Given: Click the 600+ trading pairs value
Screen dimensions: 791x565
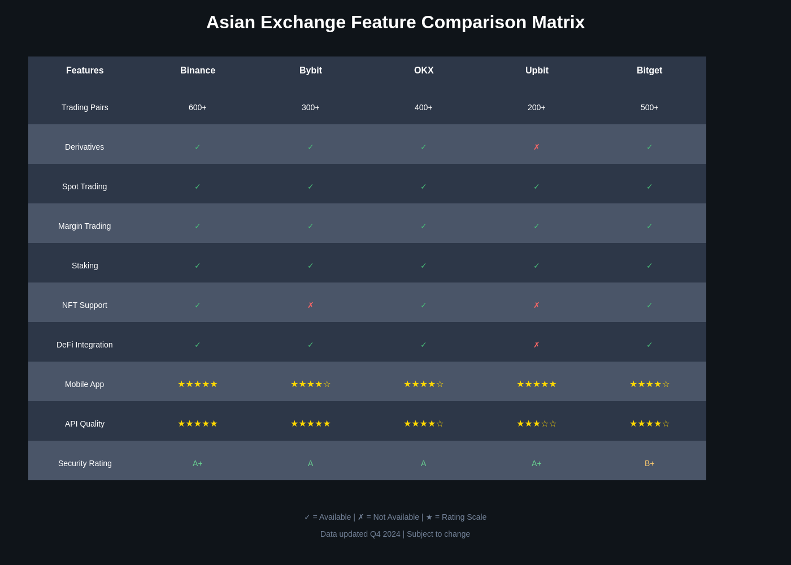Looking at the screenshot, I should click(x=198, y=107).
